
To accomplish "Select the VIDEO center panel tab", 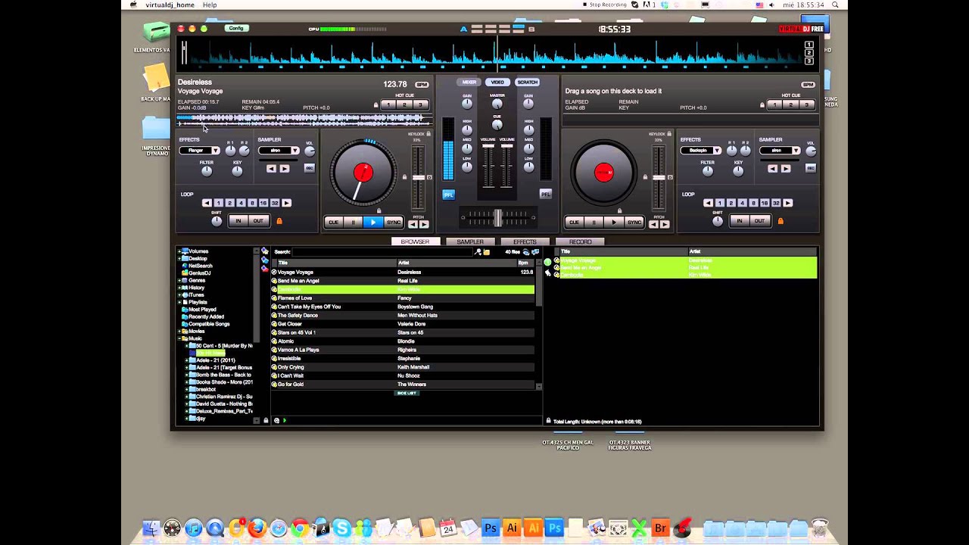I will [x=497, y=82].
